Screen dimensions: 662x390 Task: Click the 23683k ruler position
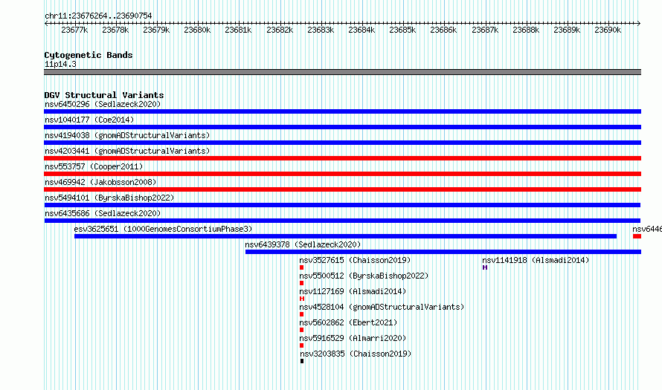(321, 30)
